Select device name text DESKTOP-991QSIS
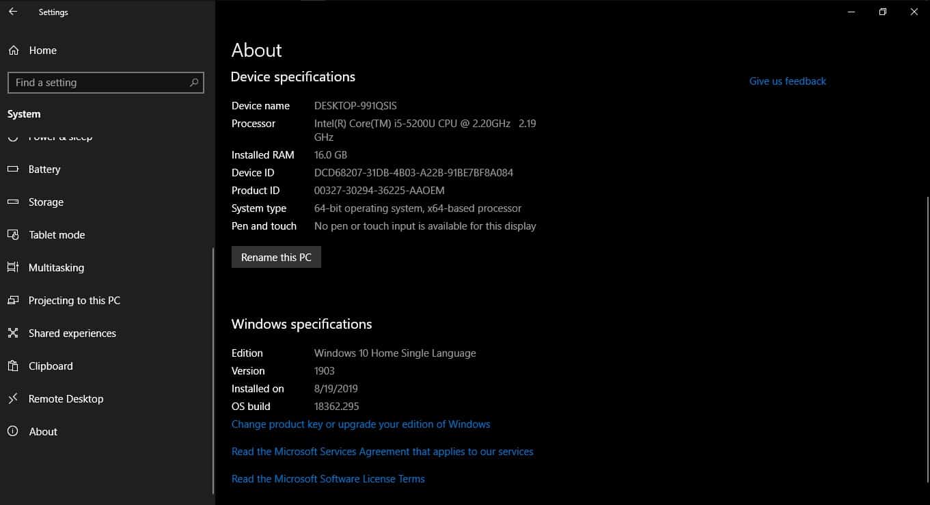 coord(355,106)
